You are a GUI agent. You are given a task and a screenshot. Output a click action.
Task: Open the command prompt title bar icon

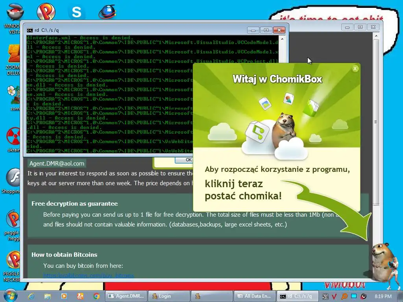30,30
